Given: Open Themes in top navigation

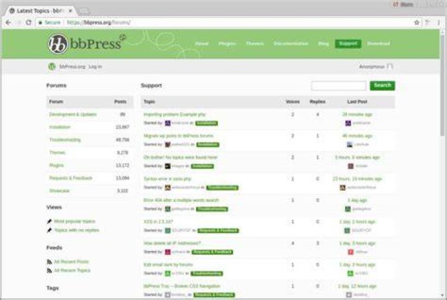Looking at the screenshot, I should point(255,43).
